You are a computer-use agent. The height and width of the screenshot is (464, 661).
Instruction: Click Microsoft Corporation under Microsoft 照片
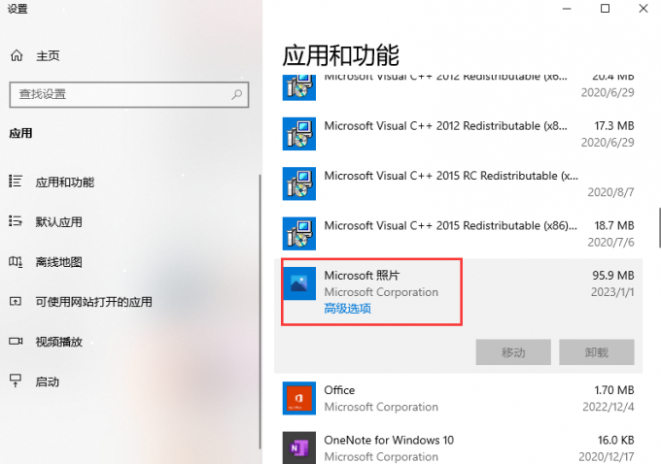pos(381,292)
